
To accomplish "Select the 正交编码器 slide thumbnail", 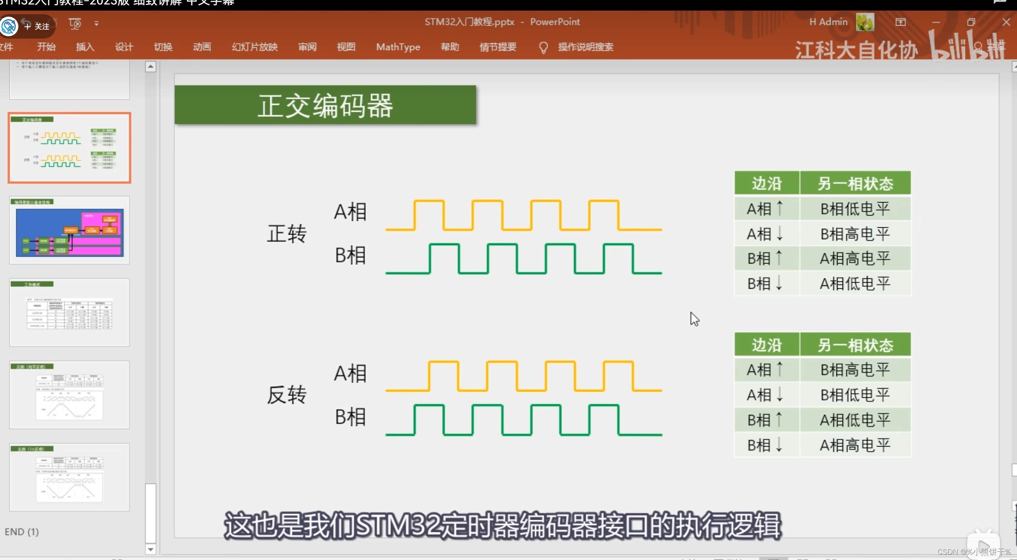I will (70, 148).
